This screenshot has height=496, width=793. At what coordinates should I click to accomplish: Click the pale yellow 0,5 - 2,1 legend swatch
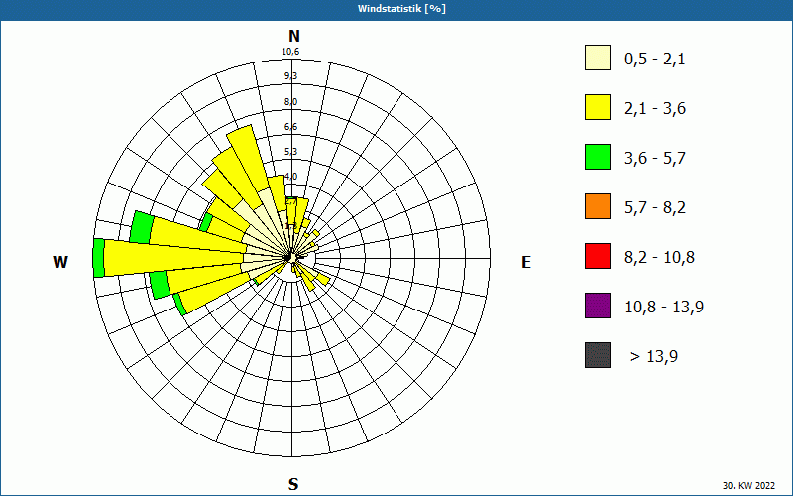point(598,58)
